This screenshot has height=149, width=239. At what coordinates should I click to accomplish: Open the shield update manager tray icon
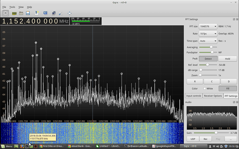[226, 147]
